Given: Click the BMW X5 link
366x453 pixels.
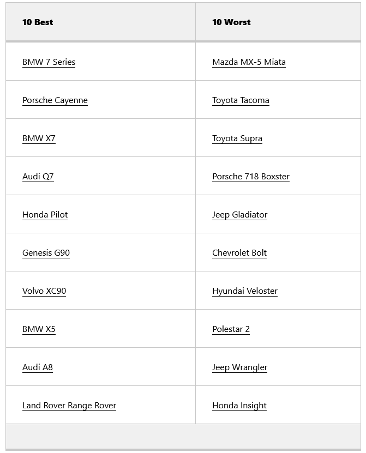Looking at the screenshot, I should pos(39,329).
